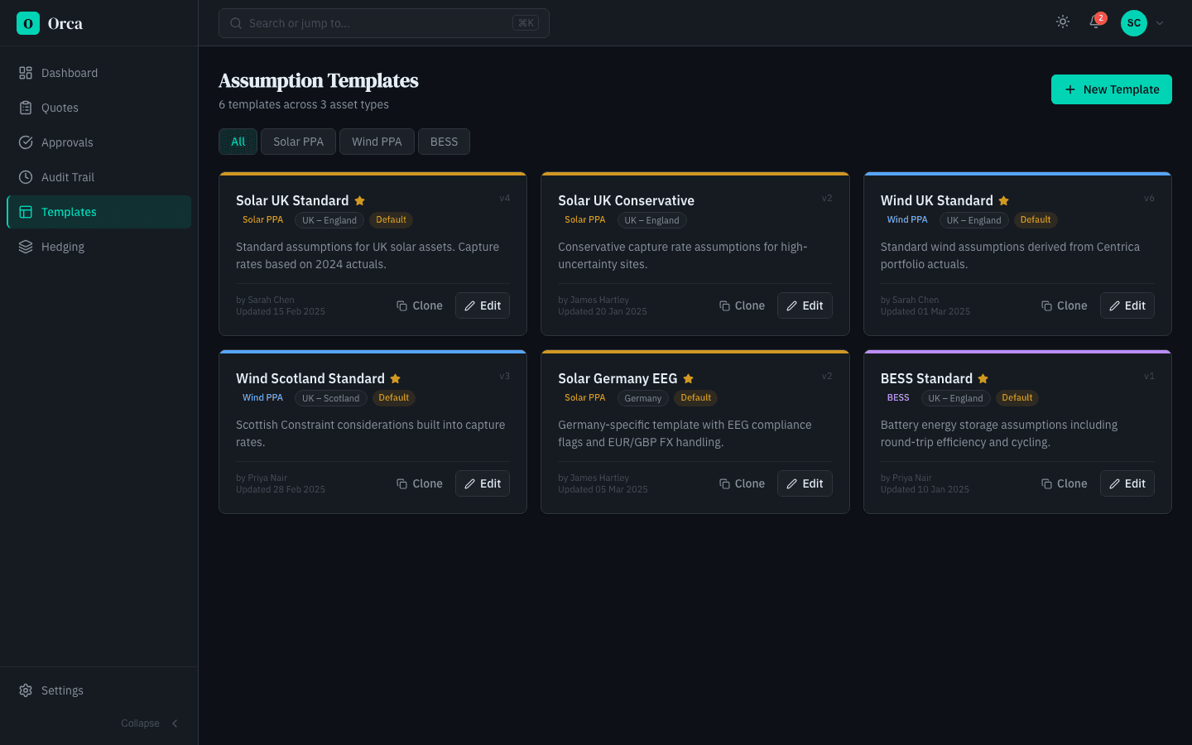The width and height of the screenshot is (1192, 745).
Task: Filter by Wind PPA tab
Action: pos(377,142)
